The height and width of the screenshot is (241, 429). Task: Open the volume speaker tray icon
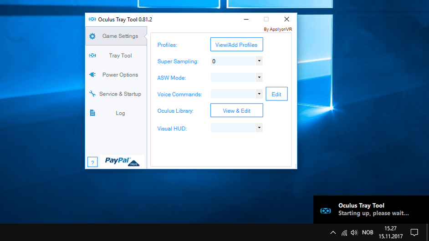pos(354,232)
